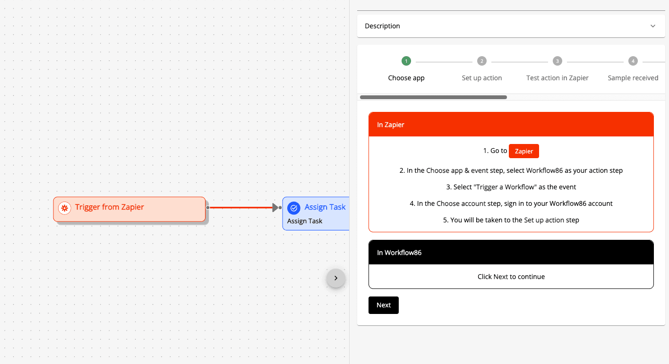Click the "In Zapier" header text
Image resolution: width=669 pixels, height=364 pixels.
(391, 125)
